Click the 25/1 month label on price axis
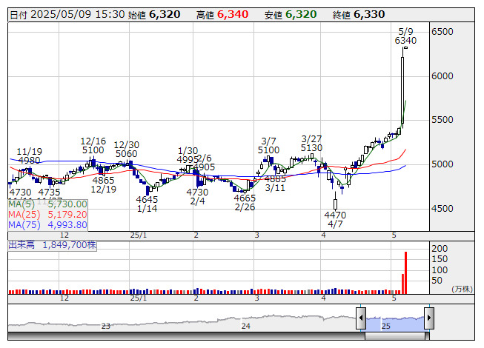This screenshot has height=348, width=484. (139, 235)
